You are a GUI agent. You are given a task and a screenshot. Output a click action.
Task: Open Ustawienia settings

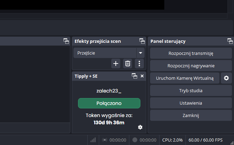(x=191, y=103)
